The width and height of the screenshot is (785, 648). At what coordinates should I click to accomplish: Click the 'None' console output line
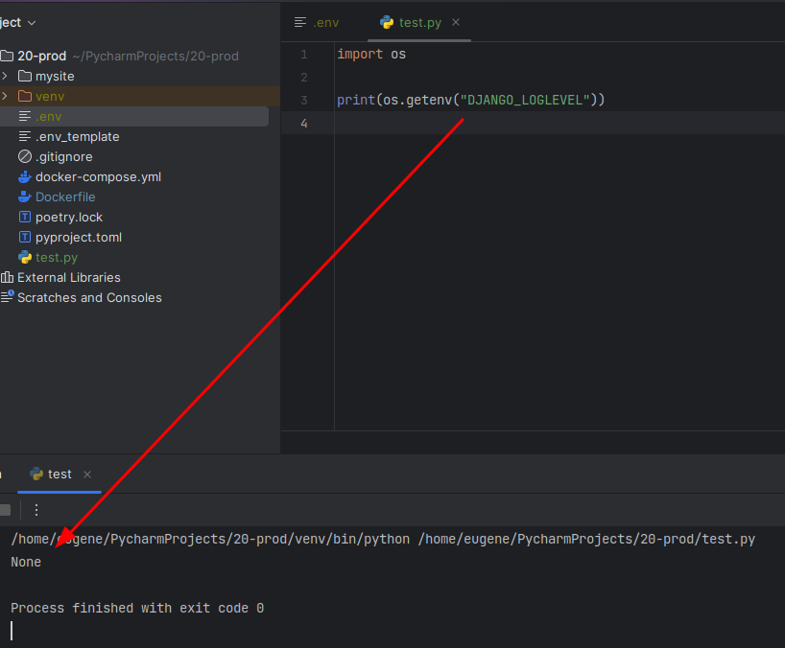(x=26, y=562)
